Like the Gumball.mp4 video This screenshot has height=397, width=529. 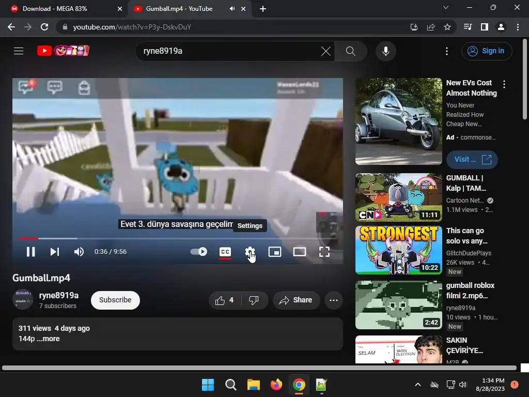click(x=225, y=300)
